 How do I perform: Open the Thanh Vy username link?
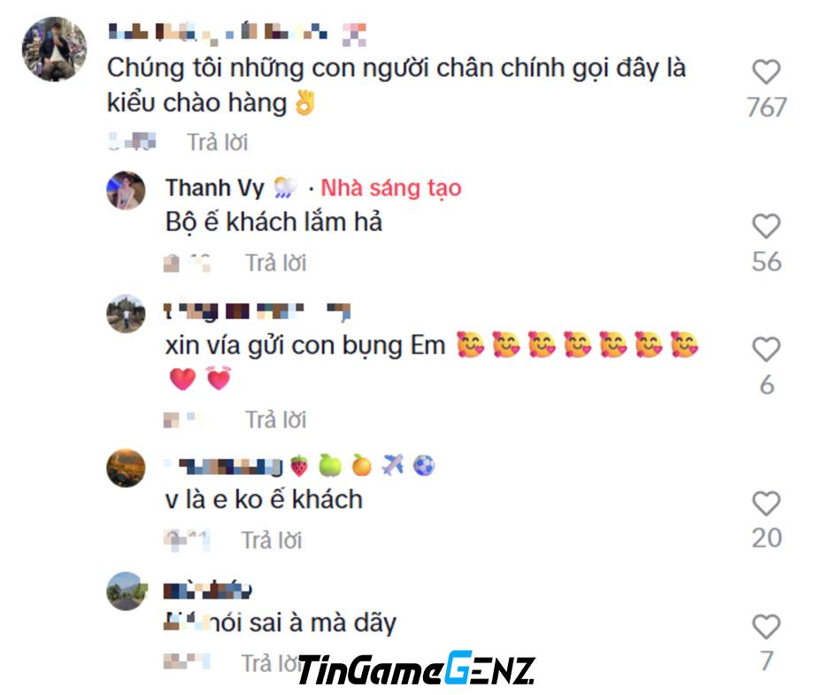[214, 188]
